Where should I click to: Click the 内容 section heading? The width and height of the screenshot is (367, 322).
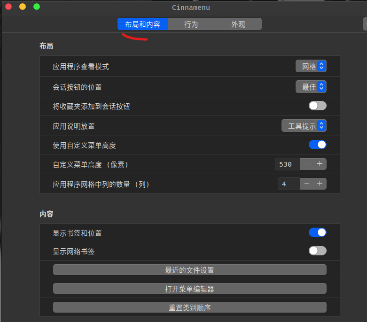pos(47,214)
